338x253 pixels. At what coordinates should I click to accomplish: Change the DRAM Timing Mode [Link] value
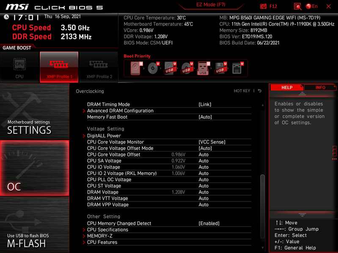[205, 104]
